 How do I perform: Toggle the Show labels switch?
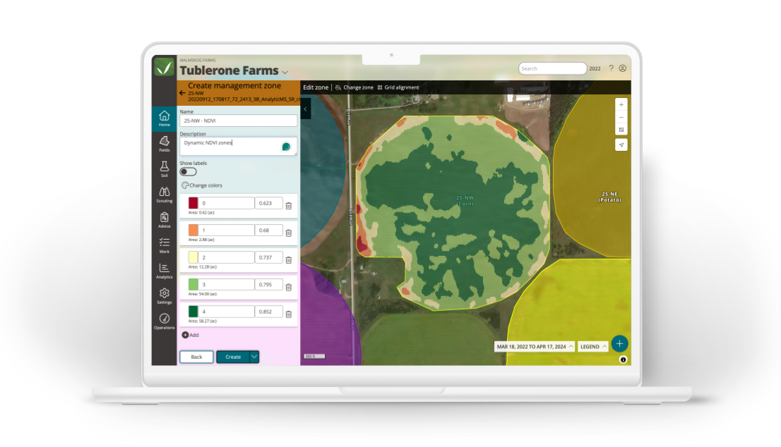(x=189, y=172)
